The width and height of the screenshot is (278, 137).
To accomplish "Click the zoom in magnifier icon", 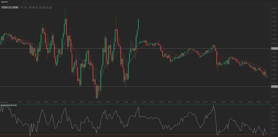I will [x=26, y=7].
